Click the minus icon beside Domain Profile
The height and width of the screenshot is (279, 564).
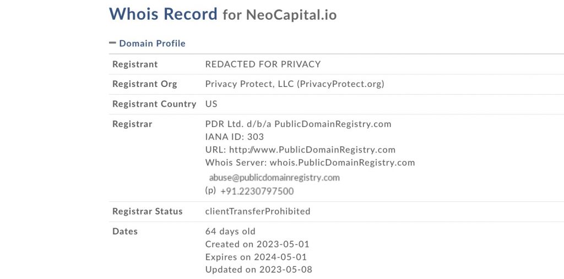[112, 43]
